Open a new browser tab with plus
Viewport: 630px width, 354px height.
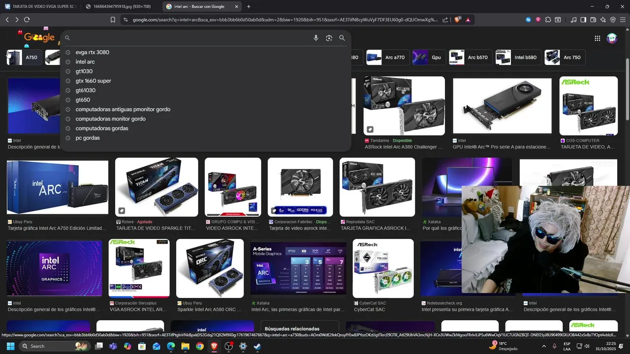point(249,6)
